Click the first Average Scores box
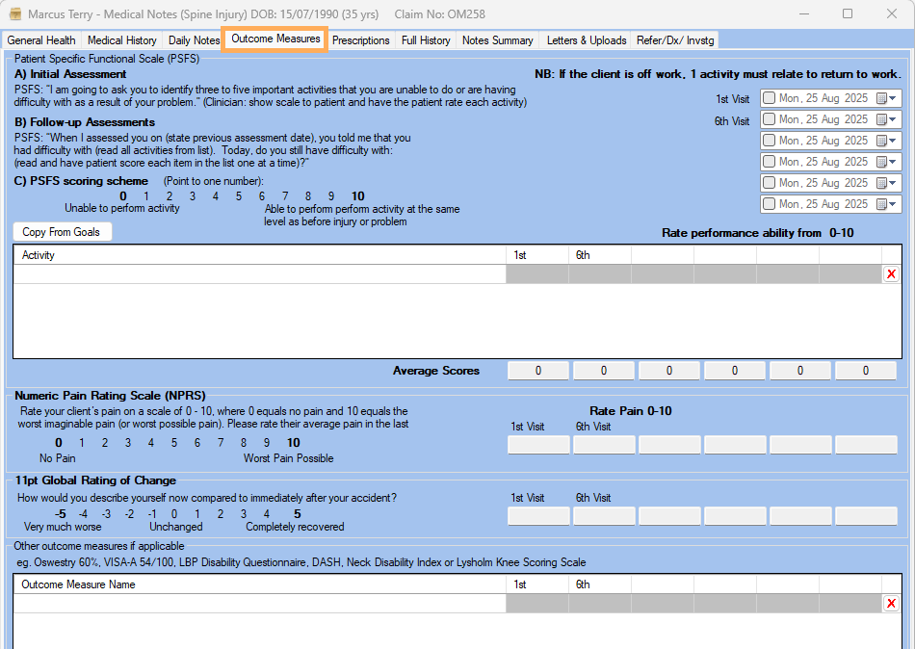This screenshot has height=649, width=915. (537, 371)
